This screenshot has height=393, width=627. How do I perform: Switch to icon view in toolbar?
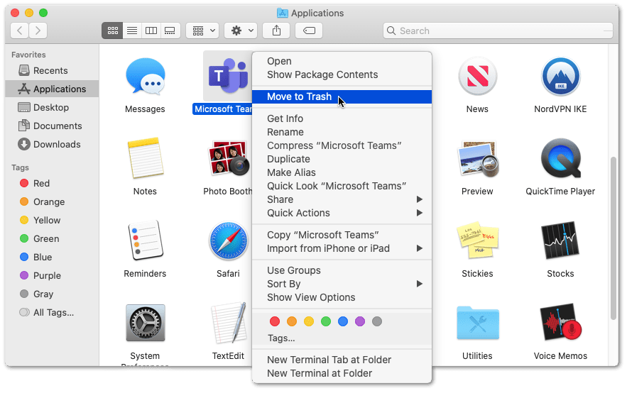(113, 31)
